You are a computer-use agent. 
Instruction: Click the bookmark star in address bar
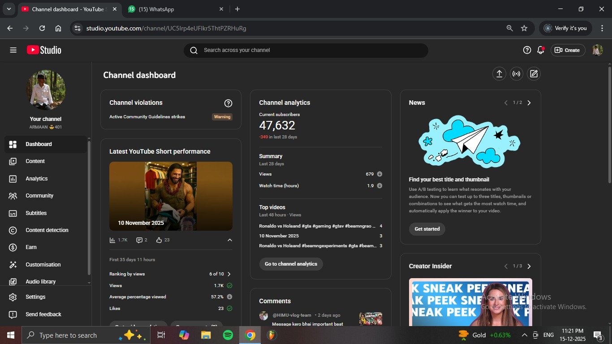coord(524,28)
